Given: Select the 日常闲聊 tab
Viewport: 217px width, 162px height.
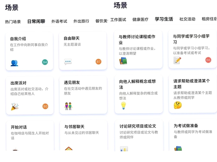Looking at the screenshot, I should click(36, 21).
